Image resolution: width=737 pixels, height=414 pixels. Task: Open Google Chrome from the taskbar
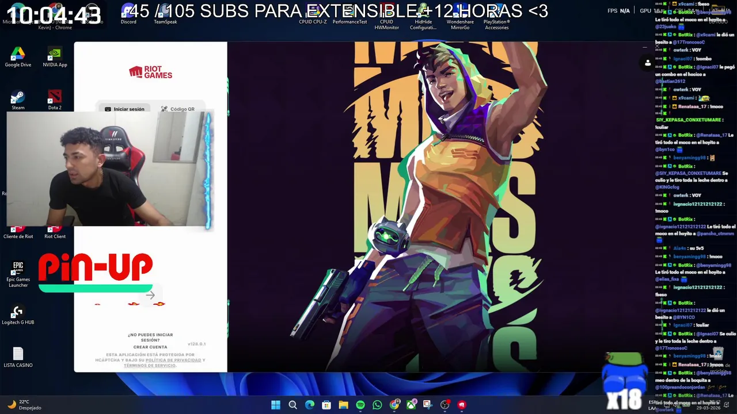click(x=394, y=405)
